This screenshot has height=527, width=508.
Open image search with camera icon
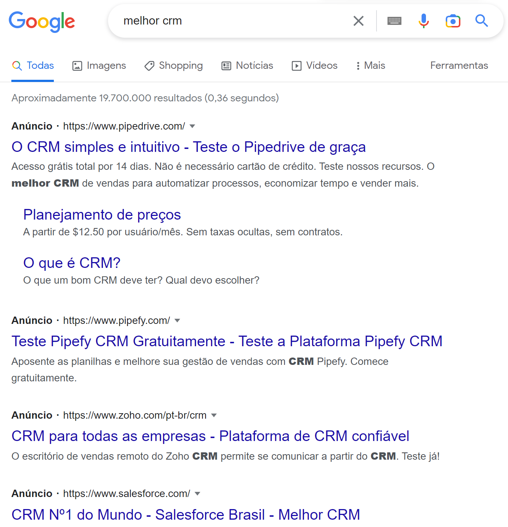453,21
